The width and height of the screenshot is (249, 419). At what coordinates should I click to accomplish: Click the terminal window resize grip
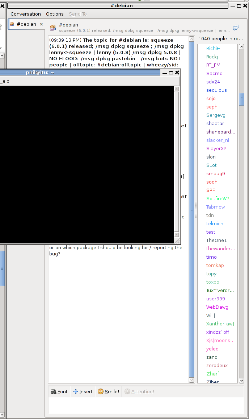click(177, 241)
